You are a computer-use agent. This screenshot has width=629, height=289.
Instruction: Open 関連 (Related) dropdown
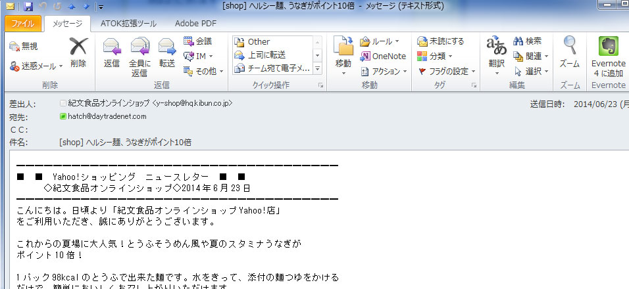[531, 56]
